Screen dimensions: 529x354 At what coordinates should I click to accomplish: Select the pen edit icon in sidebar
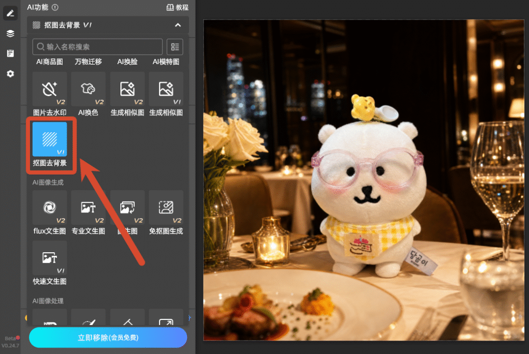point(10,13)
